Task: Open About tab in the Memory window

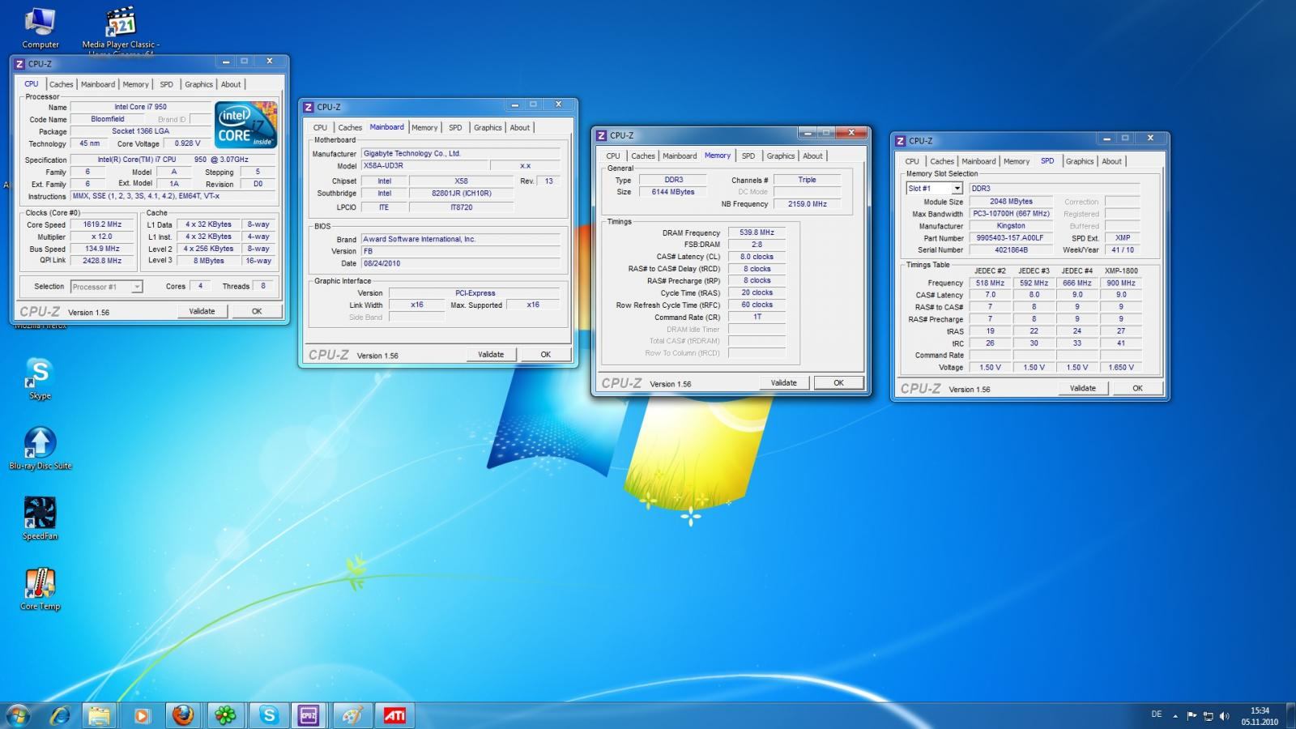Action: (x=812, y=156)
